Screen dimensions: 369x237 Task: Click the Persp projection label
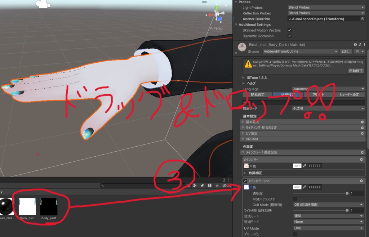(x=216, y=28)
